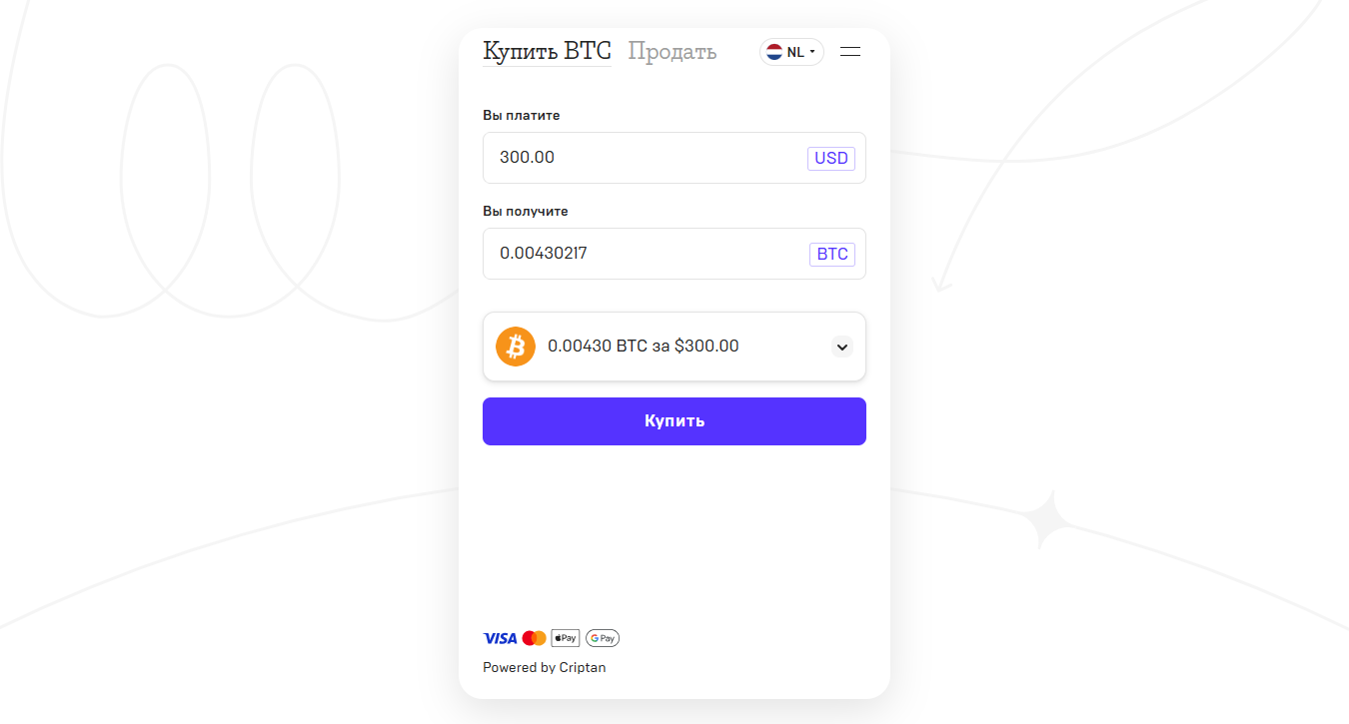Click the Powered by Criptan text
Viewport: 1349px width, 724px height.
(x=545, y=667)
